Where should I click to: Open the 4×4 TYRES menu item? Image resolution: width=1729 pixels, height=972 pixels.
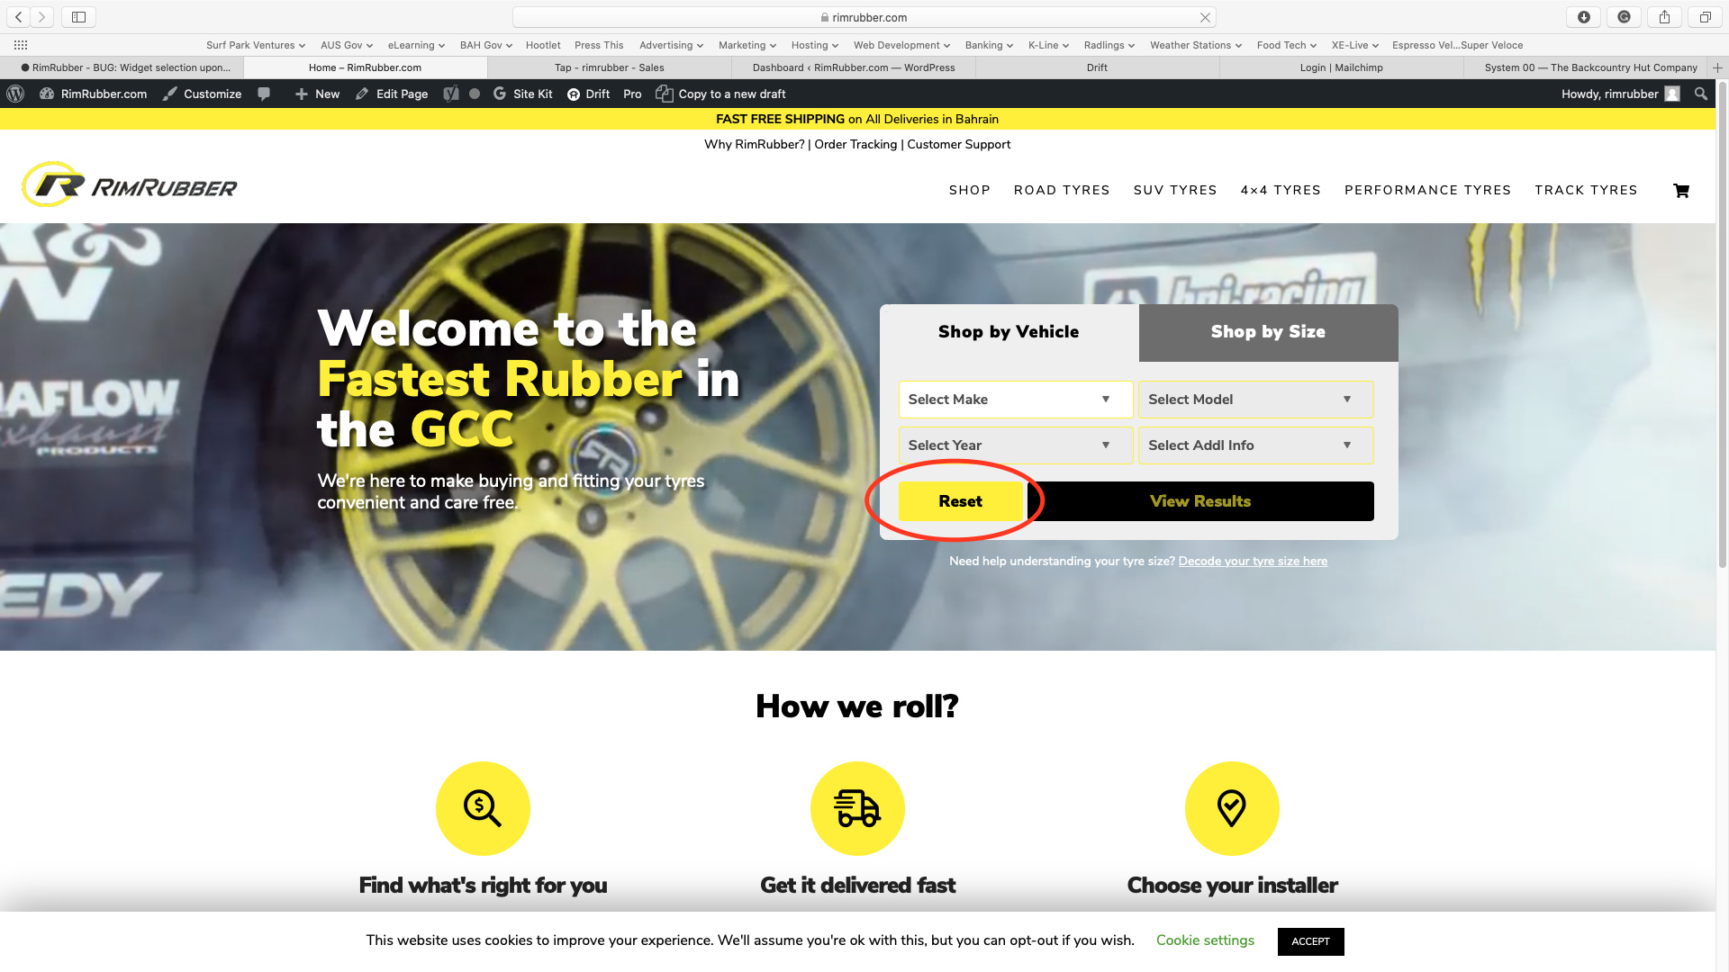click(1281, 190)
